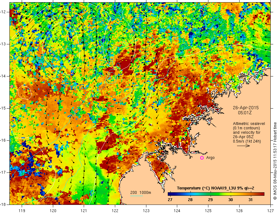The width and height of the screenshot is (277, 214).
Task: Click the latitude axis label "-12"
Action: 3,12
